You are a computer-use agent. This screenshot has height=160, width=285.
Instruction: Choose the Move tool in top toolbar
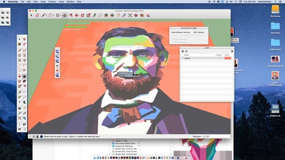[77, 16]
